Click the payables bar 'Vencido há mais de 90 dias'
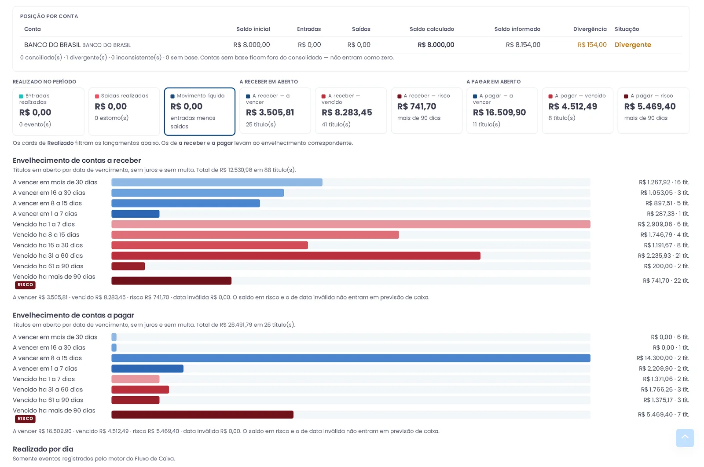Viewport: 704px width, 467px height. click(202, 414)
